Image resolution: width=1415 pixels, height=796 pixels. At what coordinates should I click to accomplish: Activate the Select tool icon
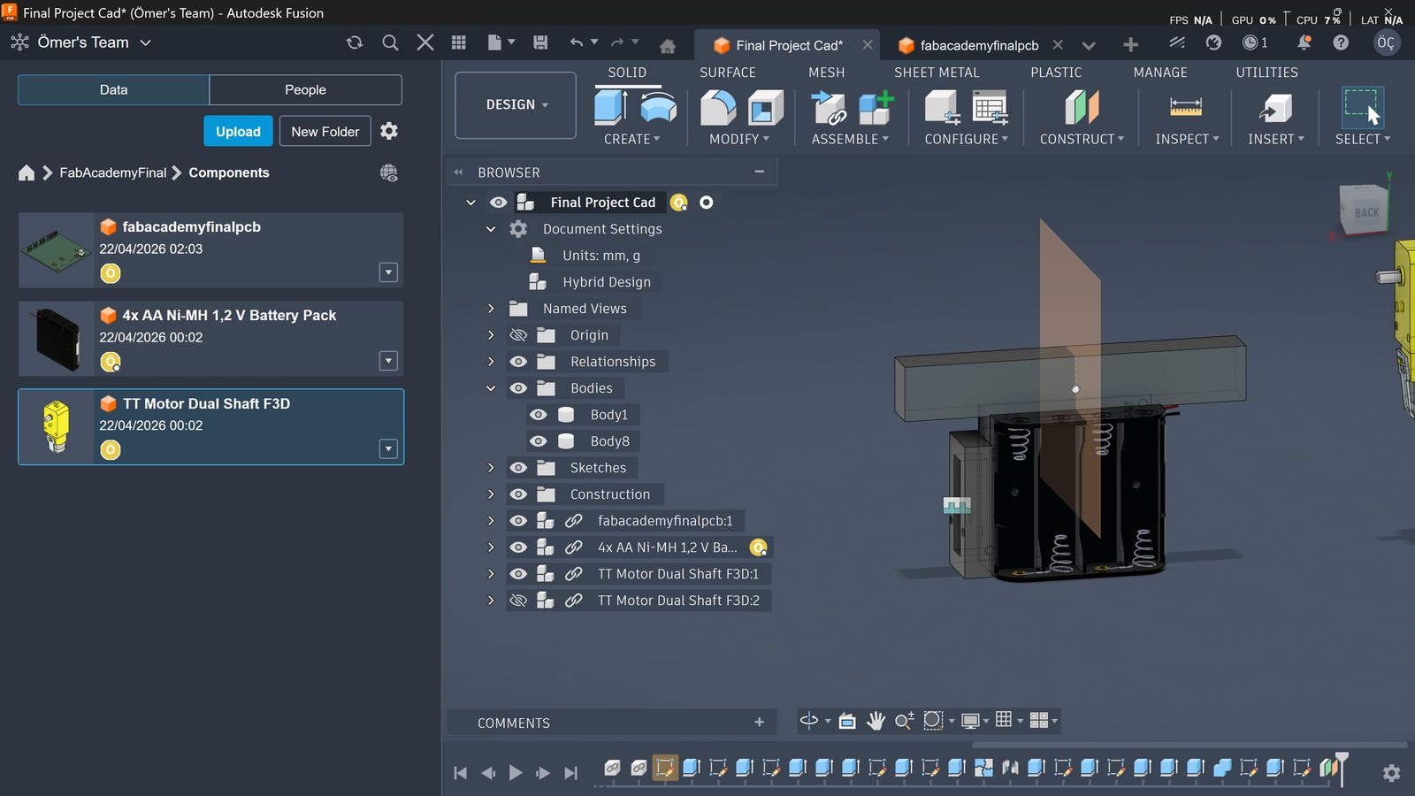click(1362, 108)
